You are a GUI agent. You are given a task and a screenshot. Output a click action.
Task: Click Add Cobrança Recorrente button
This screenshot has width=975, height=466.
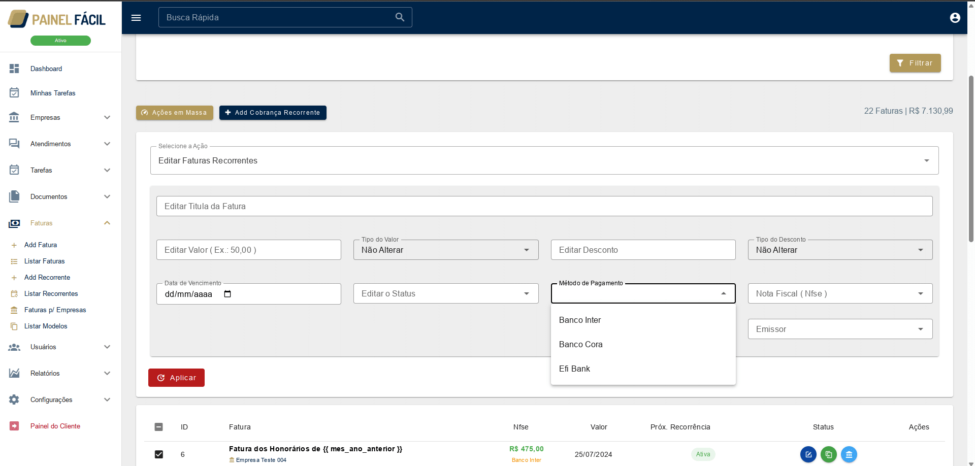click(x=273, y=113)
